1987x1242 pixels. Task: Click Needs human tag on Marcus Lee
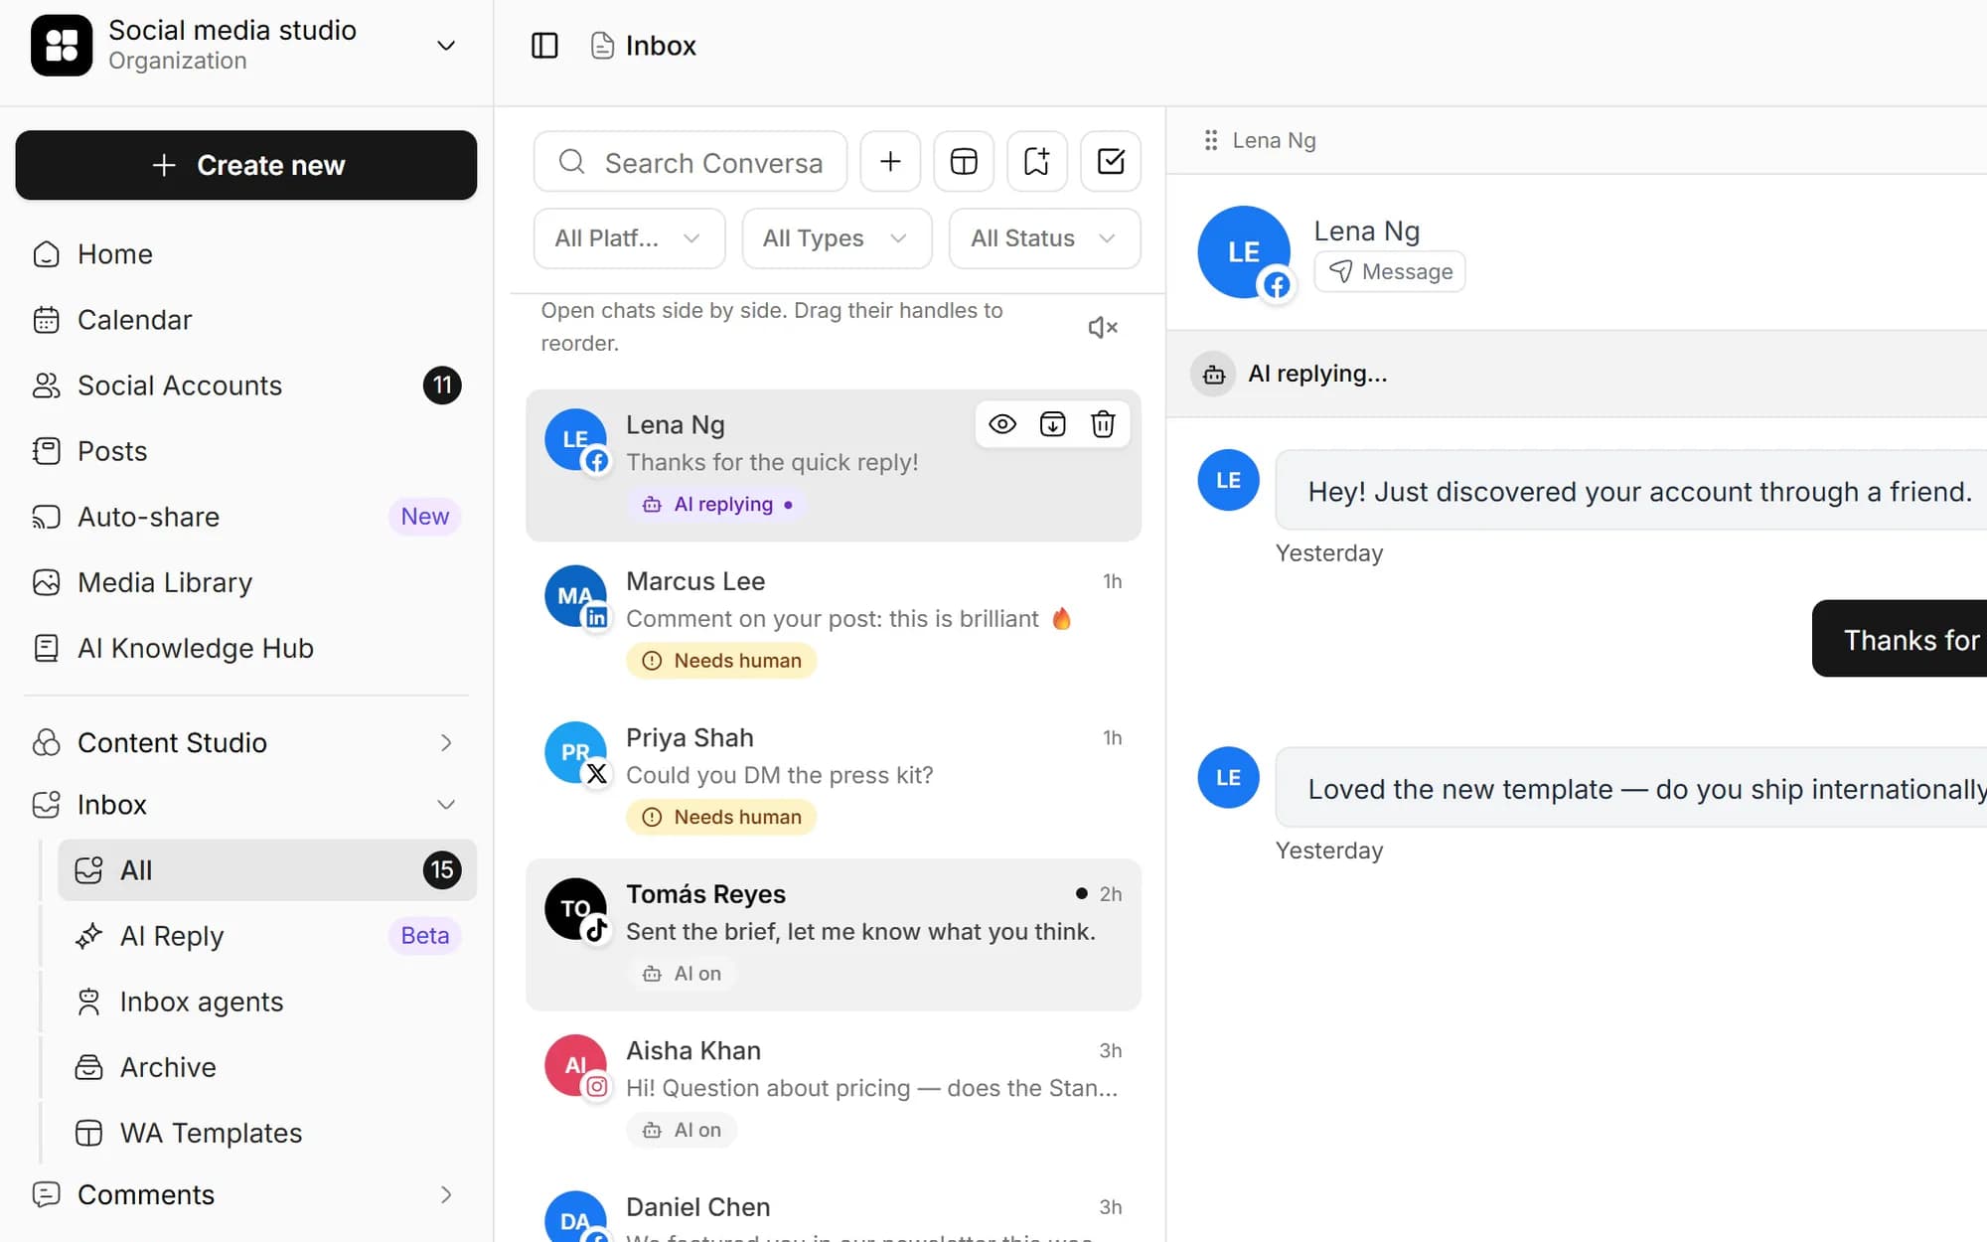click(721, 661)
